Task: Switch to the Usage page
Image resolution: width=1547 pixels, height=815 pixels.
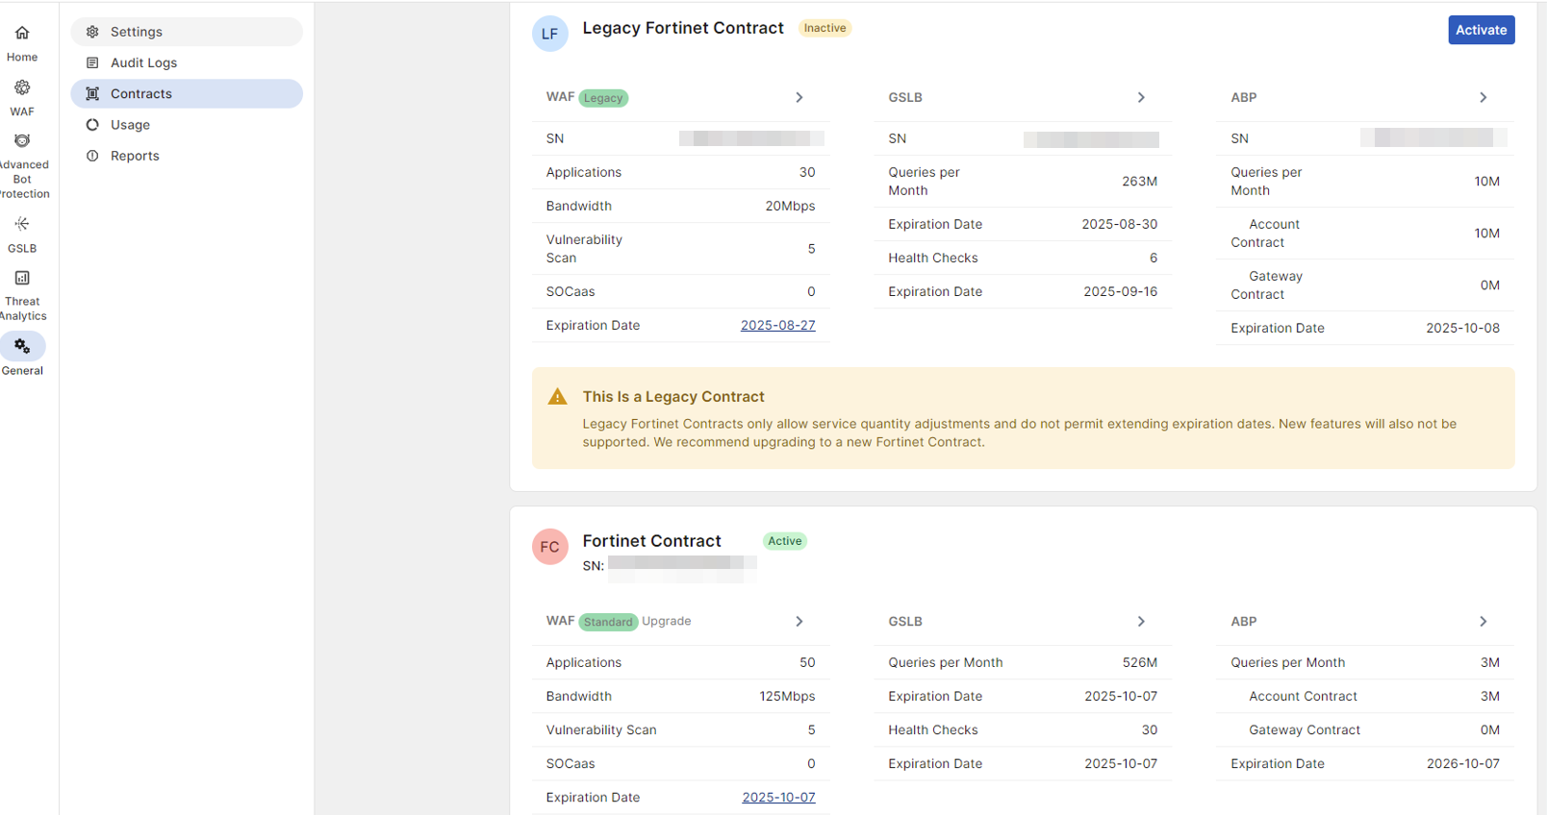Action: [x=130, y=125]
